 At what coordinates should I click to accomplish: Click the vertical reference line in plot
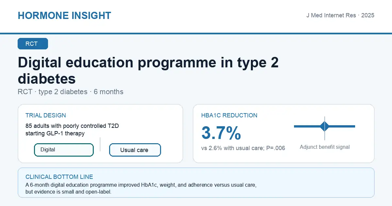point(325,128)
